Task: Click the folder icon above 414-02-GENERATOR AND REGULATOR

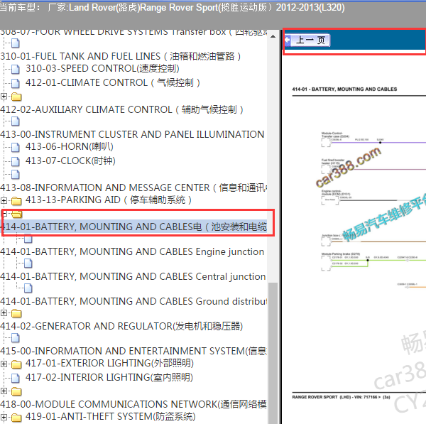Action: (x=16, y=313)
